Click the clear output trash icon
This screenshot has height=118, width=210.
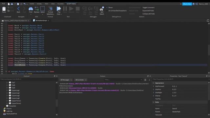145,80
